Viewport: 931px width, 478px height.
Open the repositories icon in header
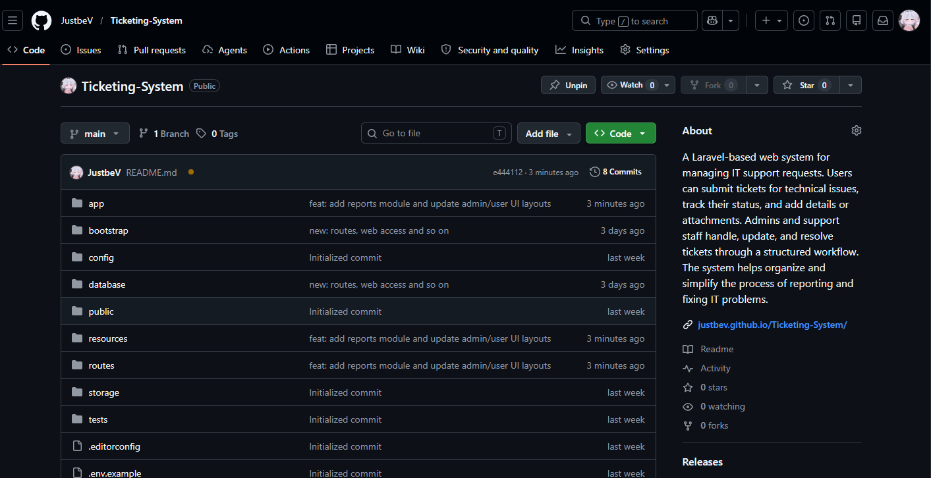[857, 20]
